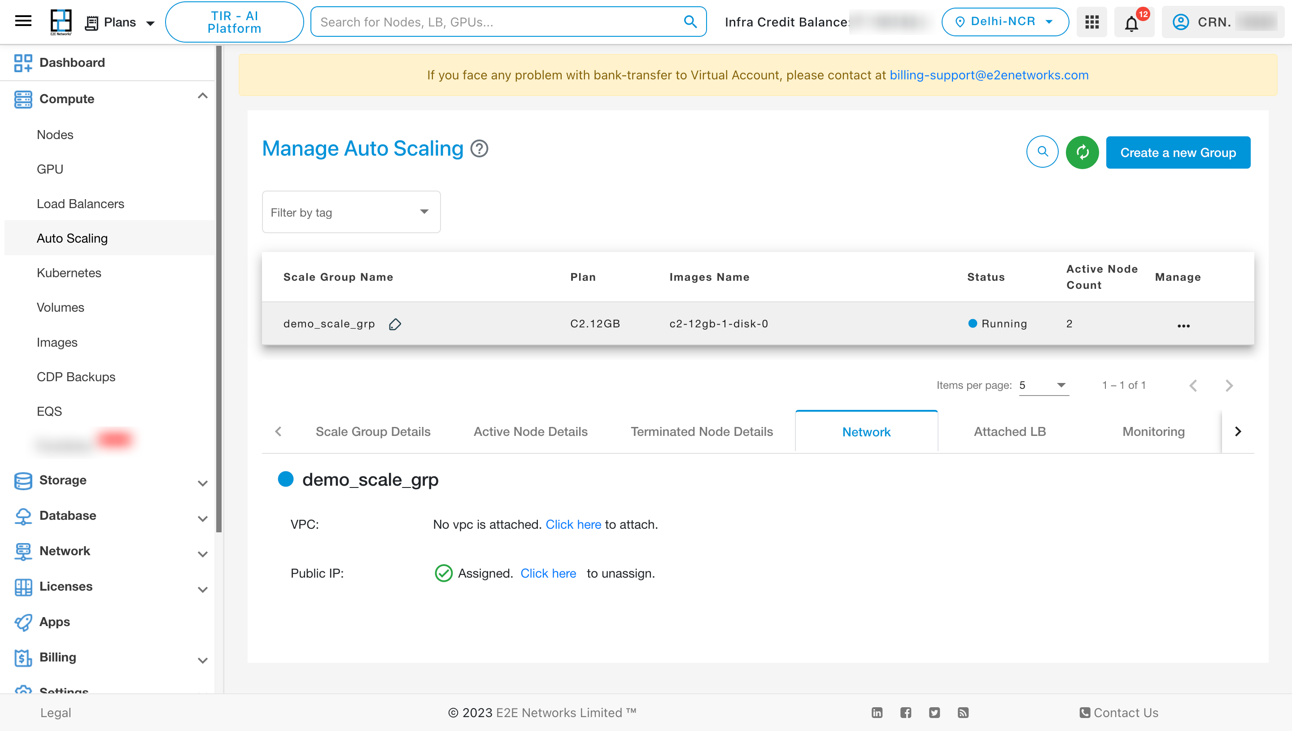Click the Licenses icon in sidebar
Screen dimensions: 1292x731
[x=23, y=587]
